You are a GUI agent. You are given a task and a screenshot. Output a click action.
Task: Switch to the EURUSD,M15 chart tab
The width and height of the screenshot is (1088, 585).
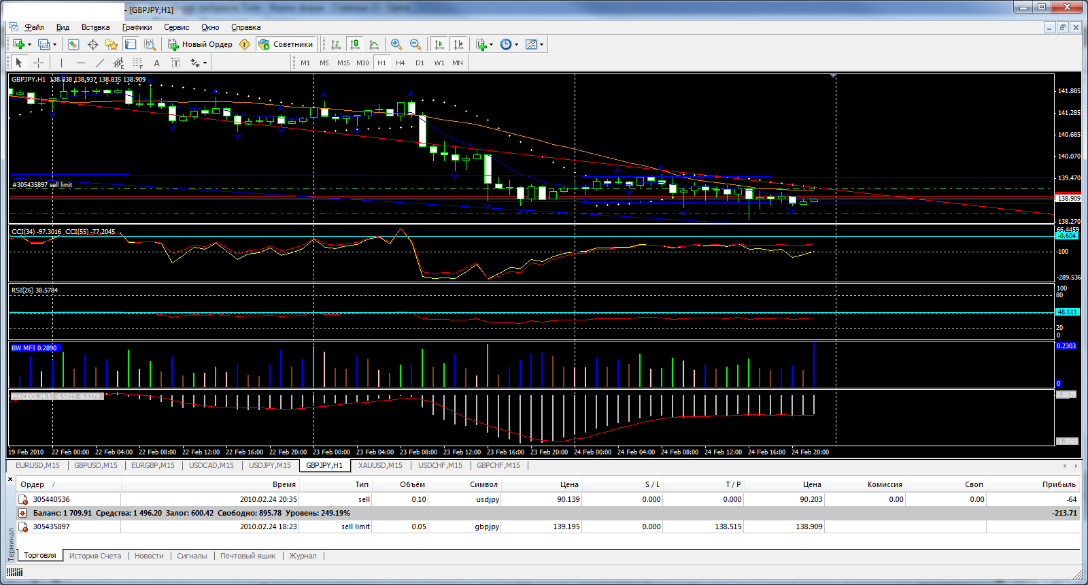pos(37,465)
